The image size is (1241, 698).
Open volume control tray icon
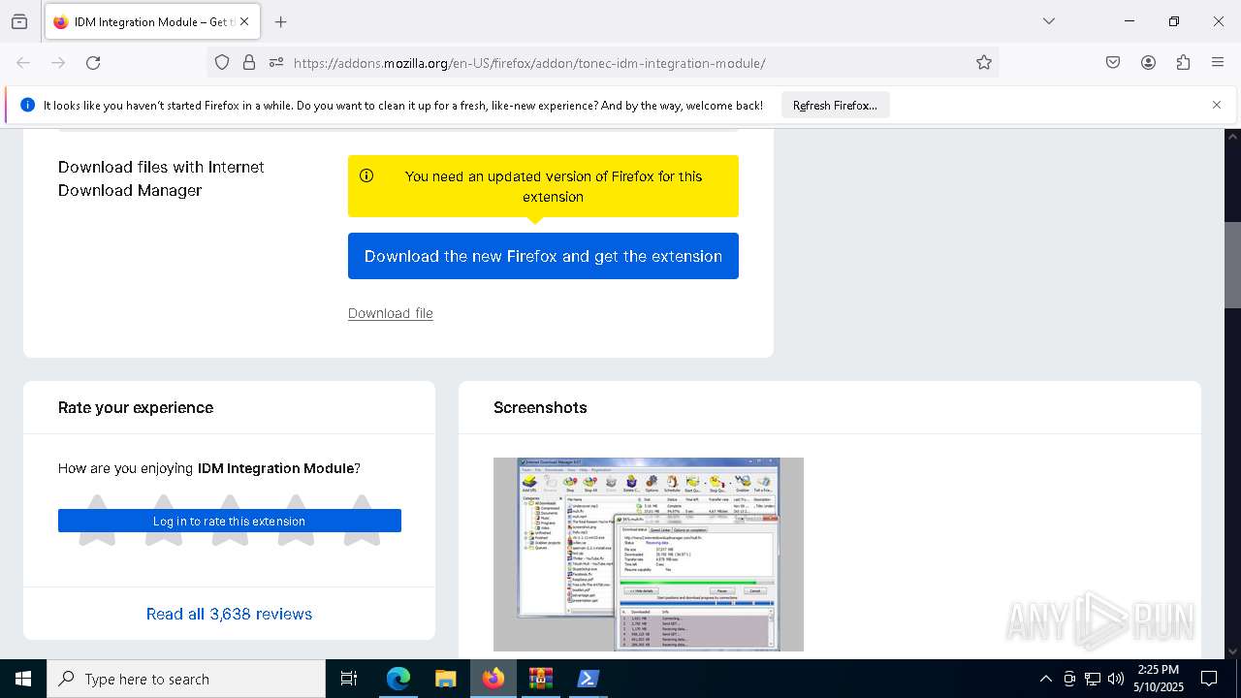coord(1116,679)
